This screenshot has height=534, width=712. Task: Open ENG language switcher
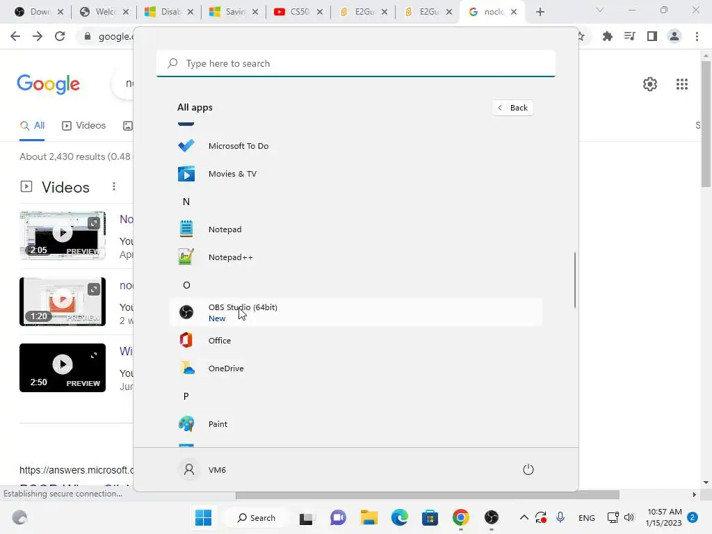click(x=587, y=517)
